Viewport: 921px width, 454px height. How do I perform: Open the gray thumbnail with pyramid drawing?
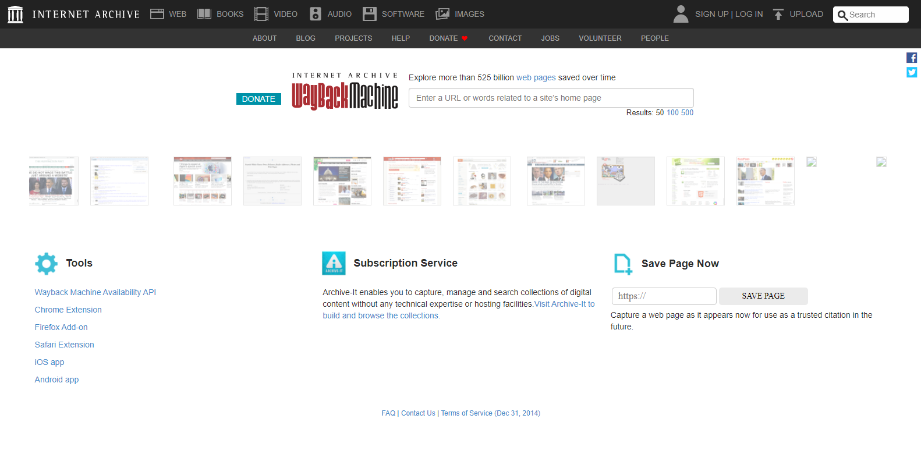click(x=626, y=181)
